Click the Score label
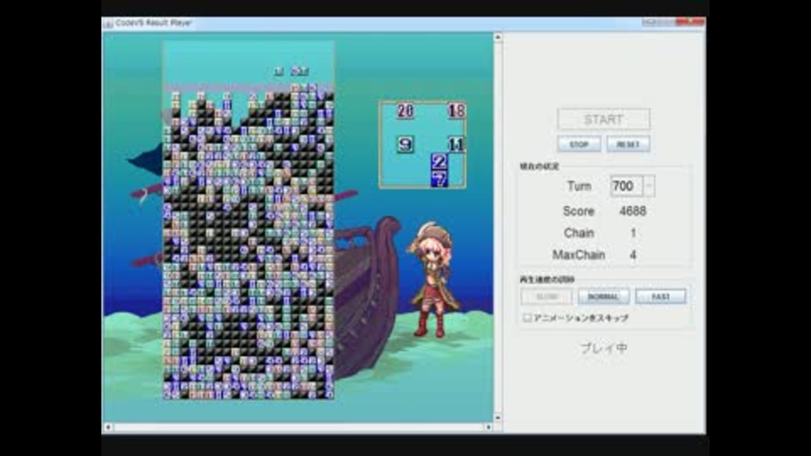This screenshot has width=811, height=456. (x=578, y=211)
